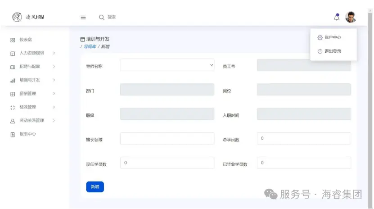
Task: Focus the 总学员数 number field
Action: 304,139
